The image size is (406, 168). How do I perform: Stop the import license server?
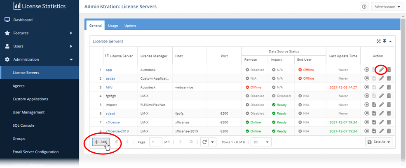[367, 105]
